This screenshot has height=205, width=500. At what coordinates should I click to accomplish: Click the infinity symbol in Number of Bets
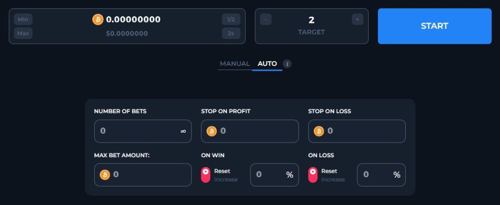pyautogui.click(x=183, y=131)
